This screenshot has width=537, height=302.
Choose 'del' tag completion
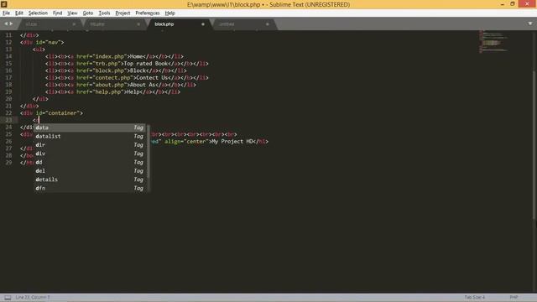(x=90, y=171)
